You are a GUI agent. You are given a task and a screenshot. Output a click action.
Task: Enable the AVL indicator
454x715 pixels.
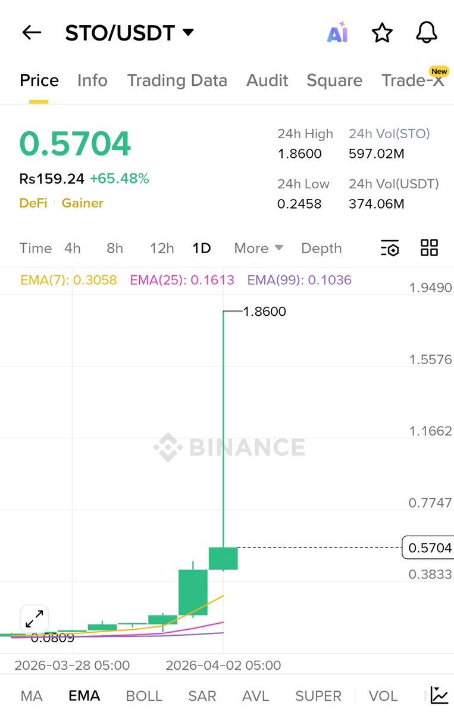(256, 695)
